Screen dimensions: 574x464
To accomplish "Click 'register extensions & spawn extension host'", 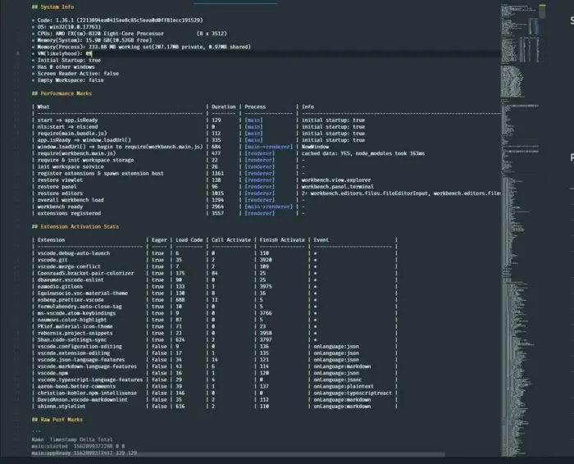I will click(100, 174).
